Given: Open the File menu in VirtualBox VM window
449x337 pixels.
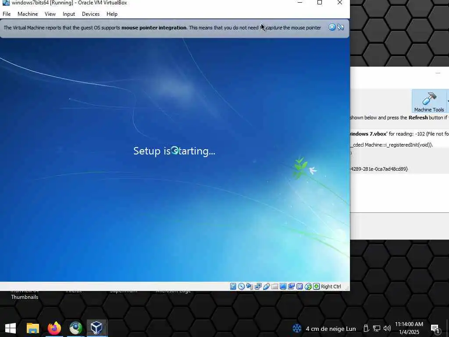Looking at the screenshot, I should (x=7, y=14).
